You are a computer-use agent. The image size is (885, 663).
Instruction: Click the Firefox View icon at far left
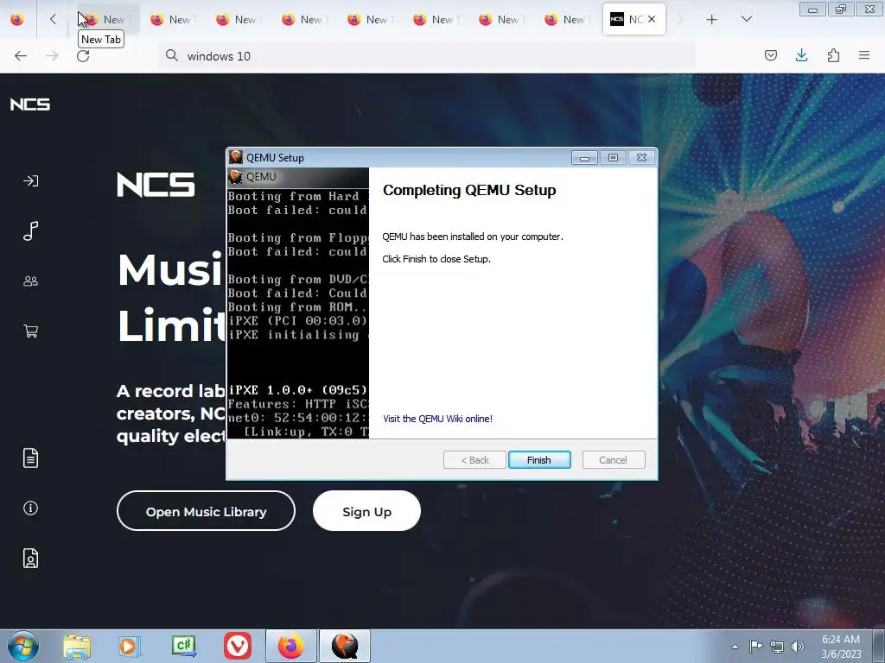click(x=17, y=19)
